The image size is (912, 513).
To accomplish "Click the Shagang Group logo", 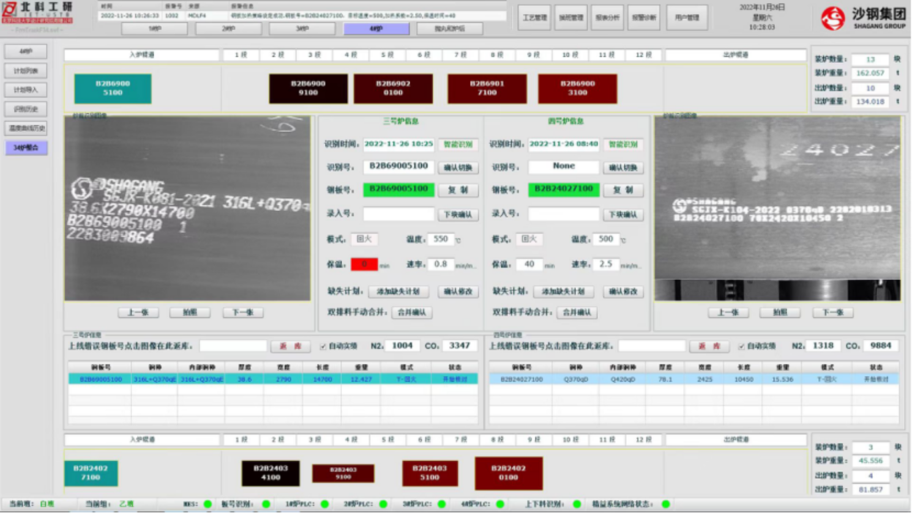I will [x=832, y=18].
